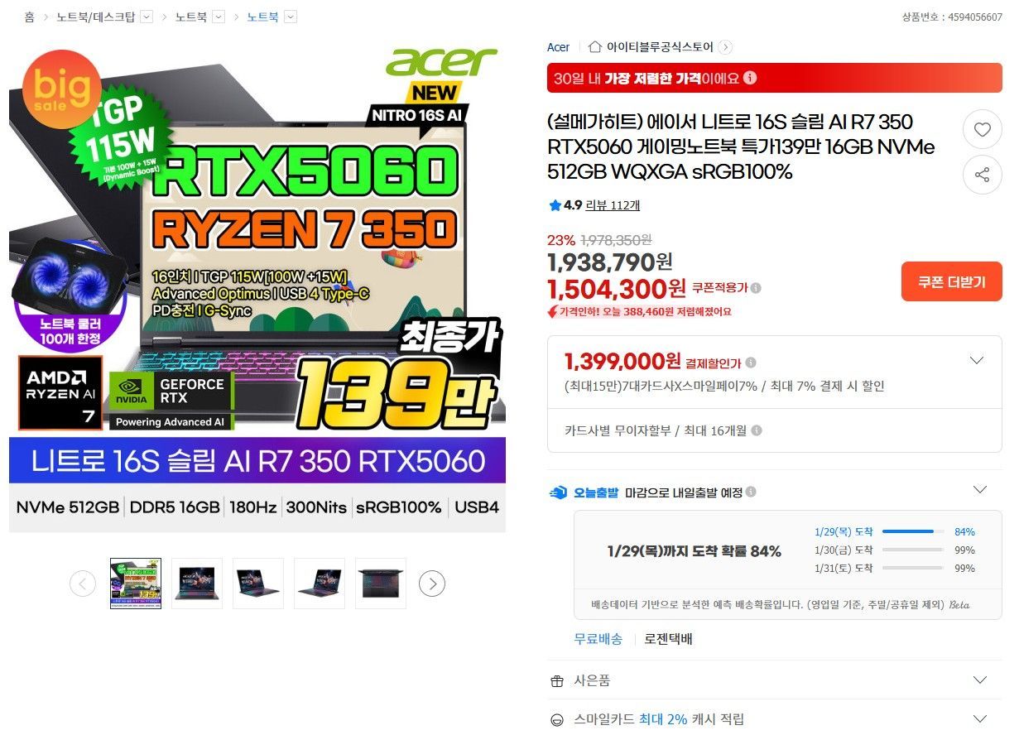Image resolution: width=1019 pixels, height=735 pixels.
Task: Expand the 사은품 gift section
Action: [980, 680]
